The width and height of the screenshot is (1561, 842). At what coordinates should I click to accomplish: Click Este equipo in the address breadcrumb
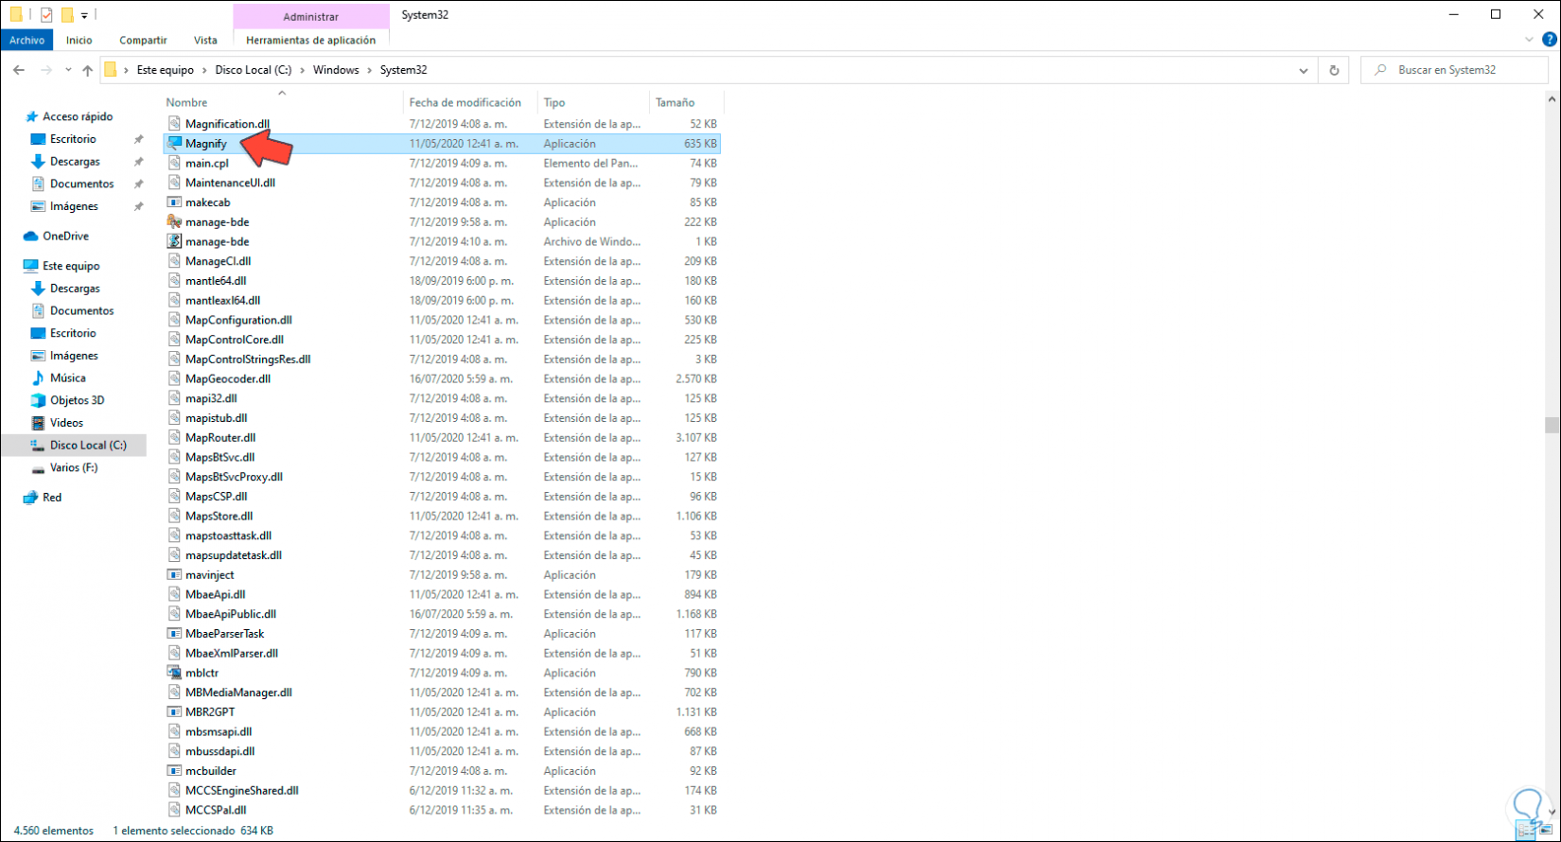(x=166, y=70)
